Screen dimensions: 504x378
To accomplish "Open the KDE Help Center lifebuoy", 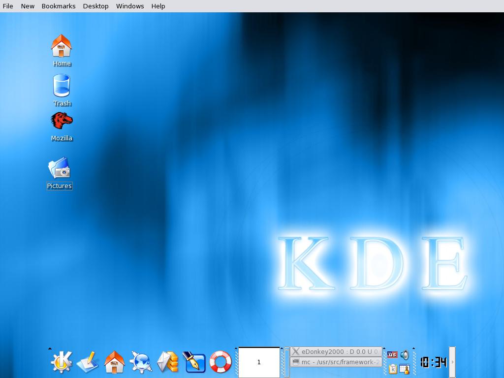I will (x=220, y=362).
